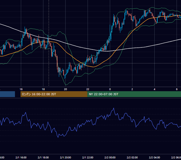Click the oscillator line low near 2/1 19:30
Image resolution: width=181 pixels, height=160 pixels.
point(58,137)
